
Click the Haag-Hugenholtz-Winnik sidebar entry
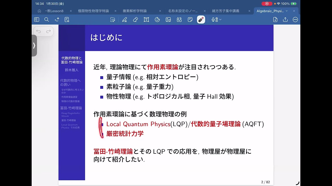pos(71,115)
